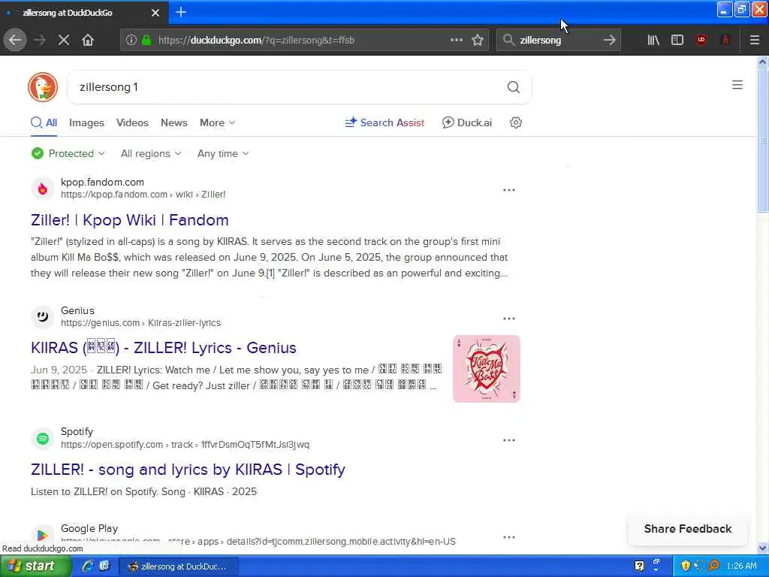
Task: Select the All results tab
Action: [44, 122]
